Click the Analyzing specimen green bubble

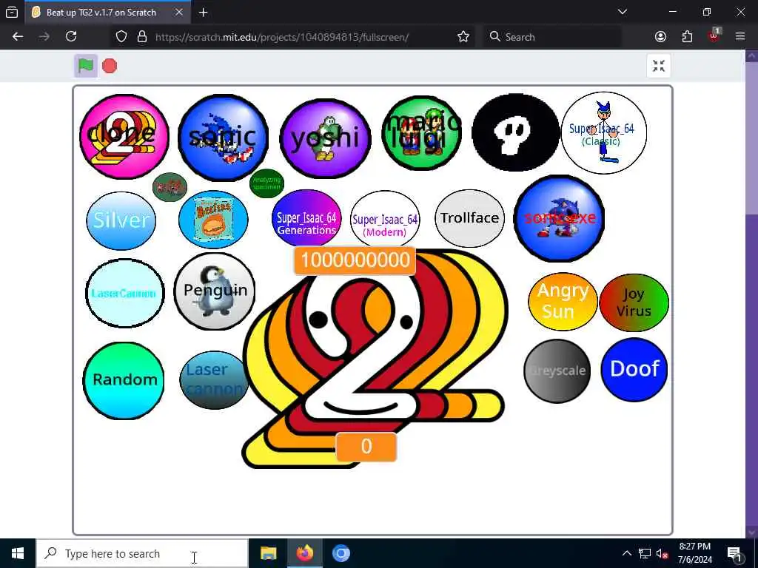tap(266, 183)
